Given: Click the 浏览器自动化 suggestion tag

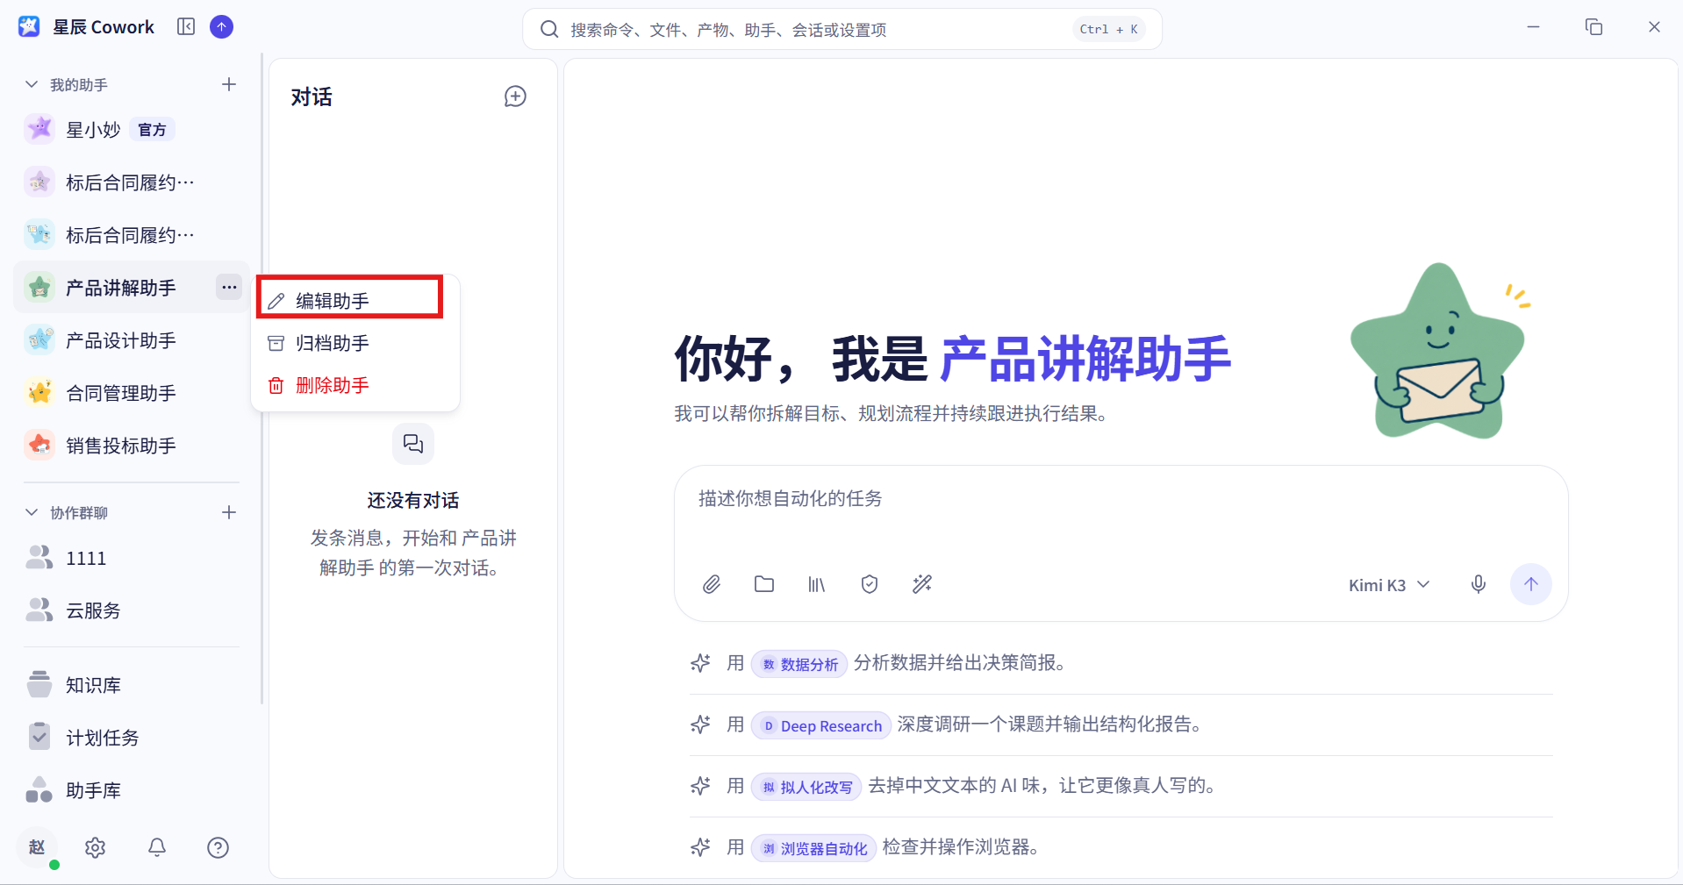Looking at the screenshot, I should [813, 848].
